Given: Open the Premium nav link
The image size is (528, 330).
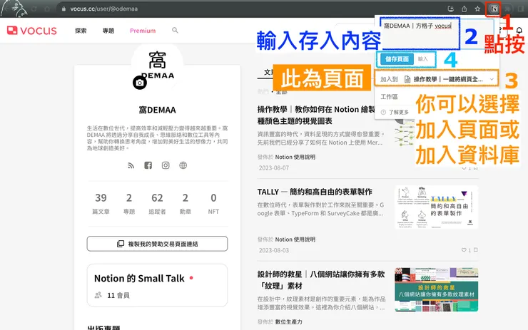Looking at the screenshot, I should (x=143, y=31).
